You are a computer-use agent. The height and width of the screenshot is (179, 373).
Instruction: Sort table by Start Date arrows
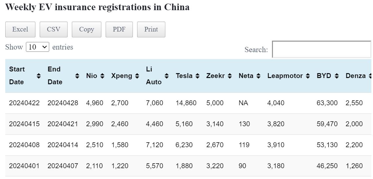pos(39,76)
